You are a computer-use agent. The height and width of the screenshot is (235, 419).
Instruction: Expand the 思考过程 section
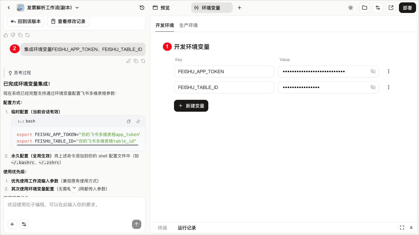pyautogui.click(x=20, y=73)
